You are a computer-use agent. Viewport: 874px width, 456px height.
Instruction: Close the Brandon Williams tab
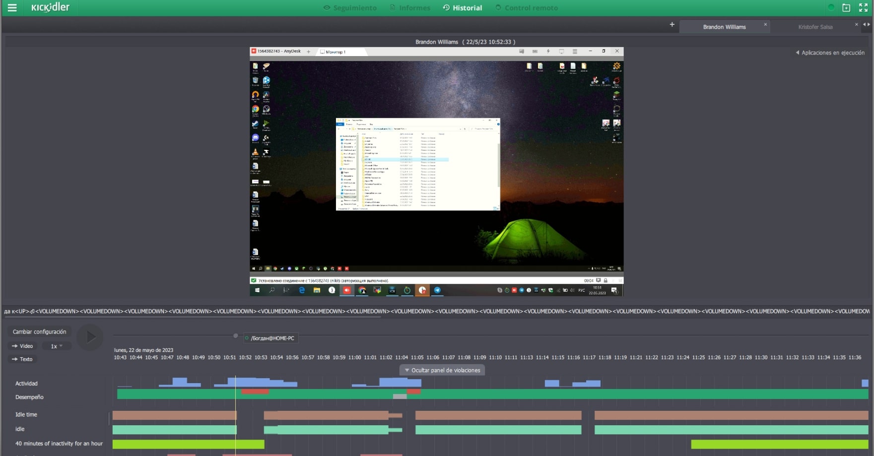765,24
